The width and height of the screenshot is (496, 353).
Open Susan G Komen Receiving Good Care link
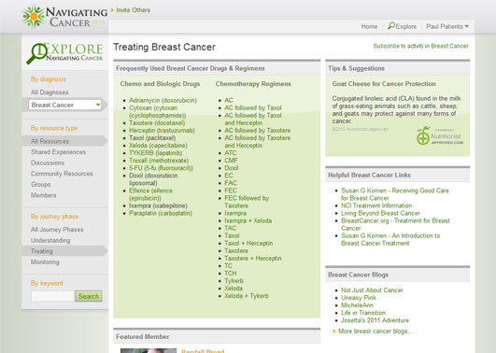coord(395,194)
